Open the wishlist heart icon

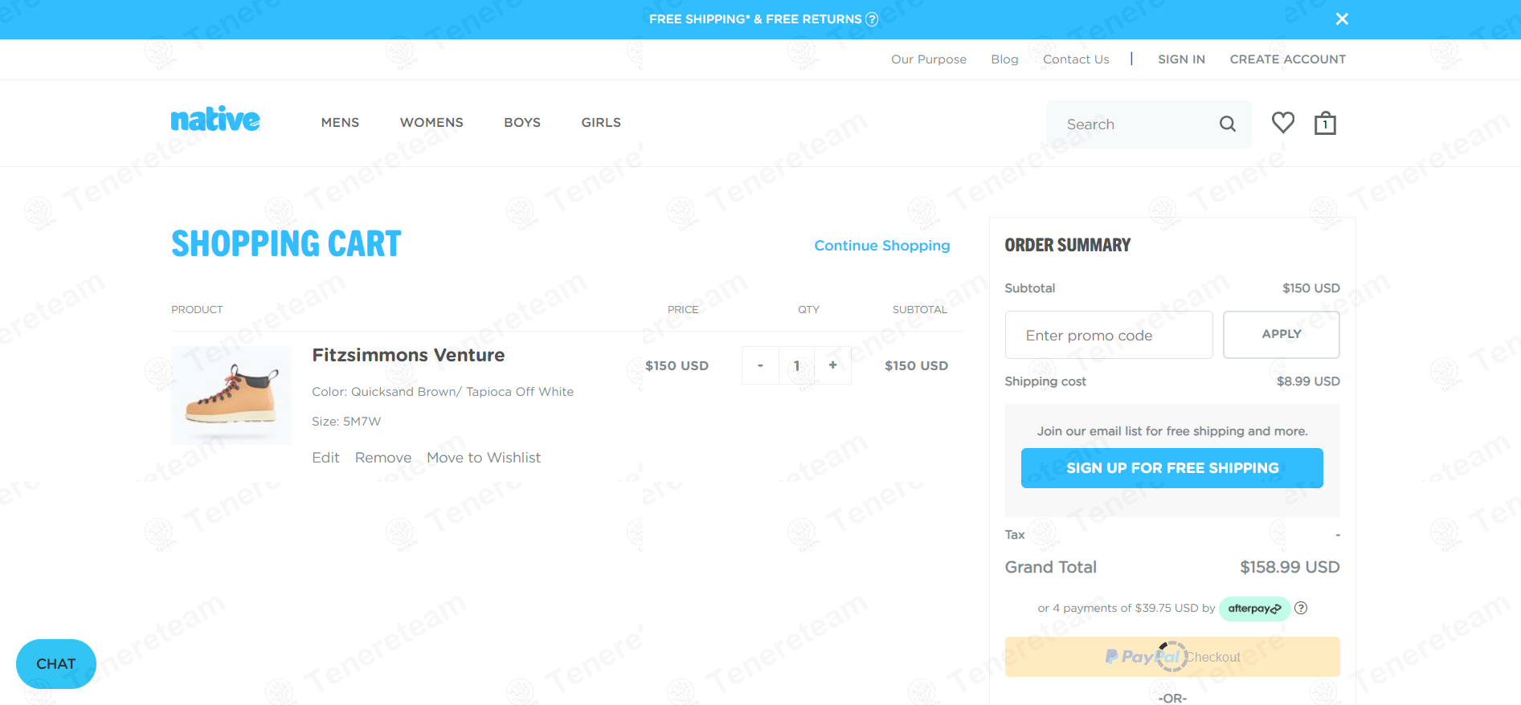(x=1282, y=123)
